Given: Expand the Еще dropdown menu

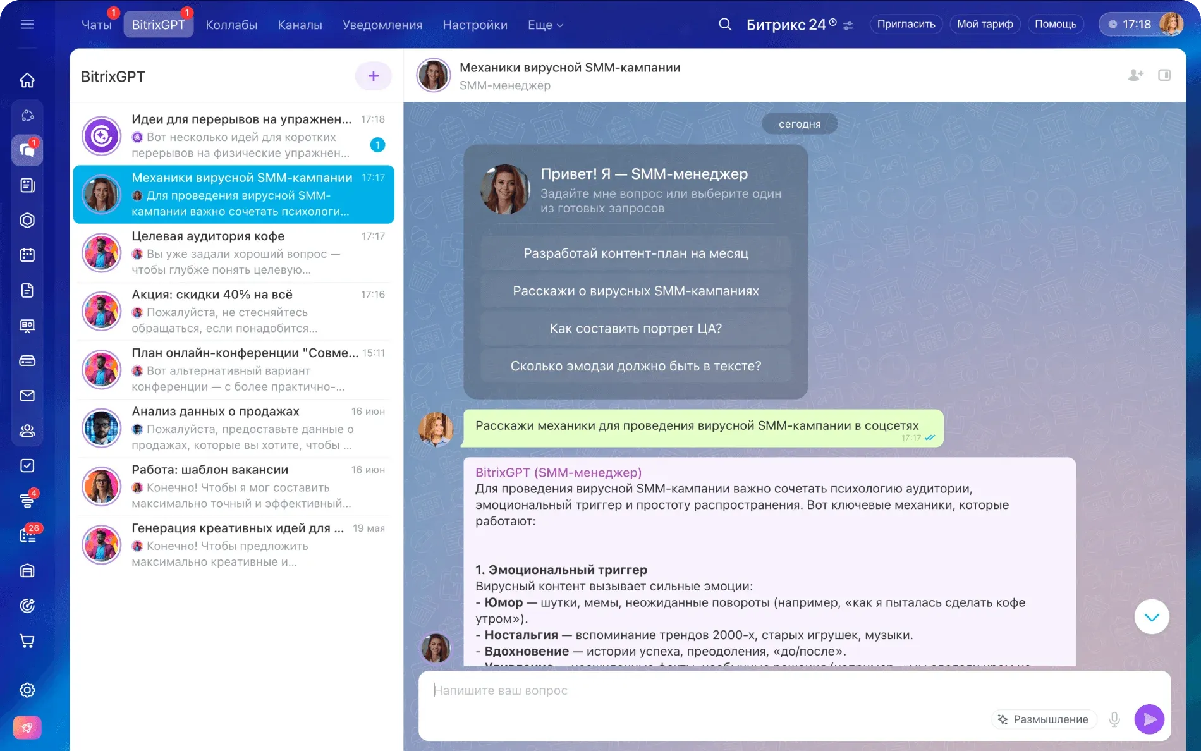Looking at the screenshot, I should point(545,25).
